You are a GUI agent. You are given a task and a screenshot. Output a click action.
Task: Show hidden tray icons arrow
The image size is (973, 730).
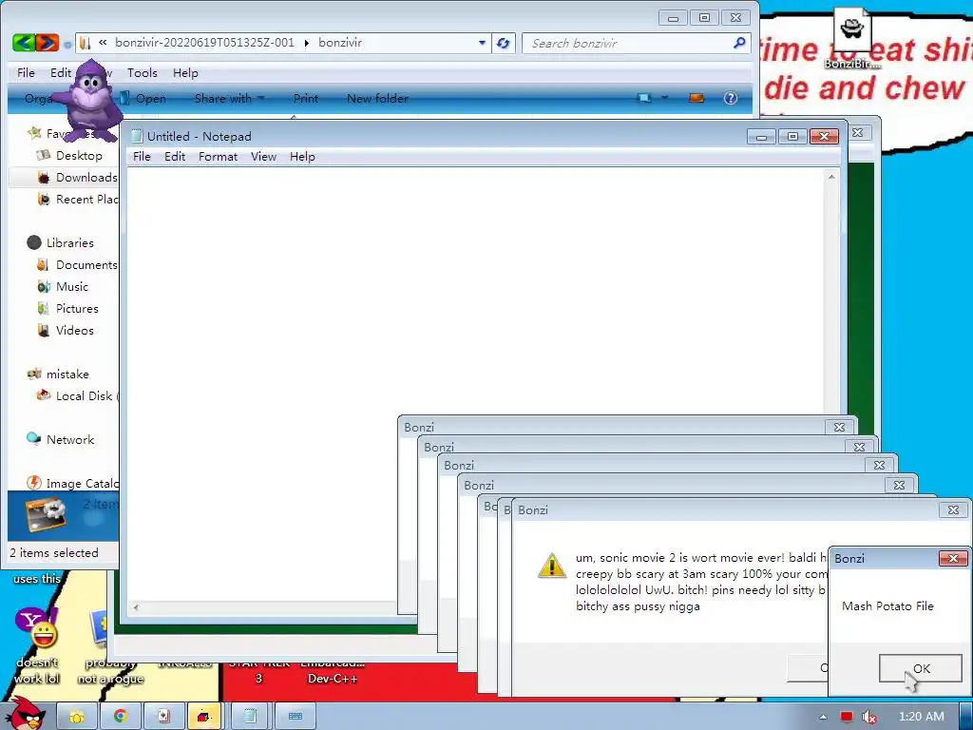point(823,717)
